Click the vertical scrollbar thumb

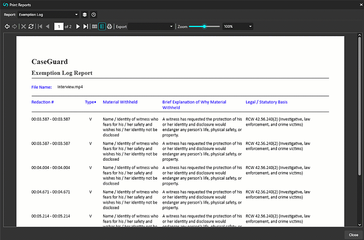[359, 106]
